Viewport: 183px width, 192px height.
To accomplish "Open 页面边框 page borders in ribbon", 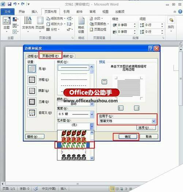I will (98, 29).
